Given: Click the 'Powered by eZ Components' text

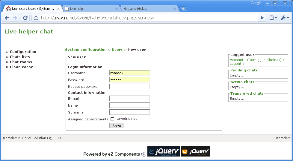Looking at the screenshot, I should click(111, 154).
